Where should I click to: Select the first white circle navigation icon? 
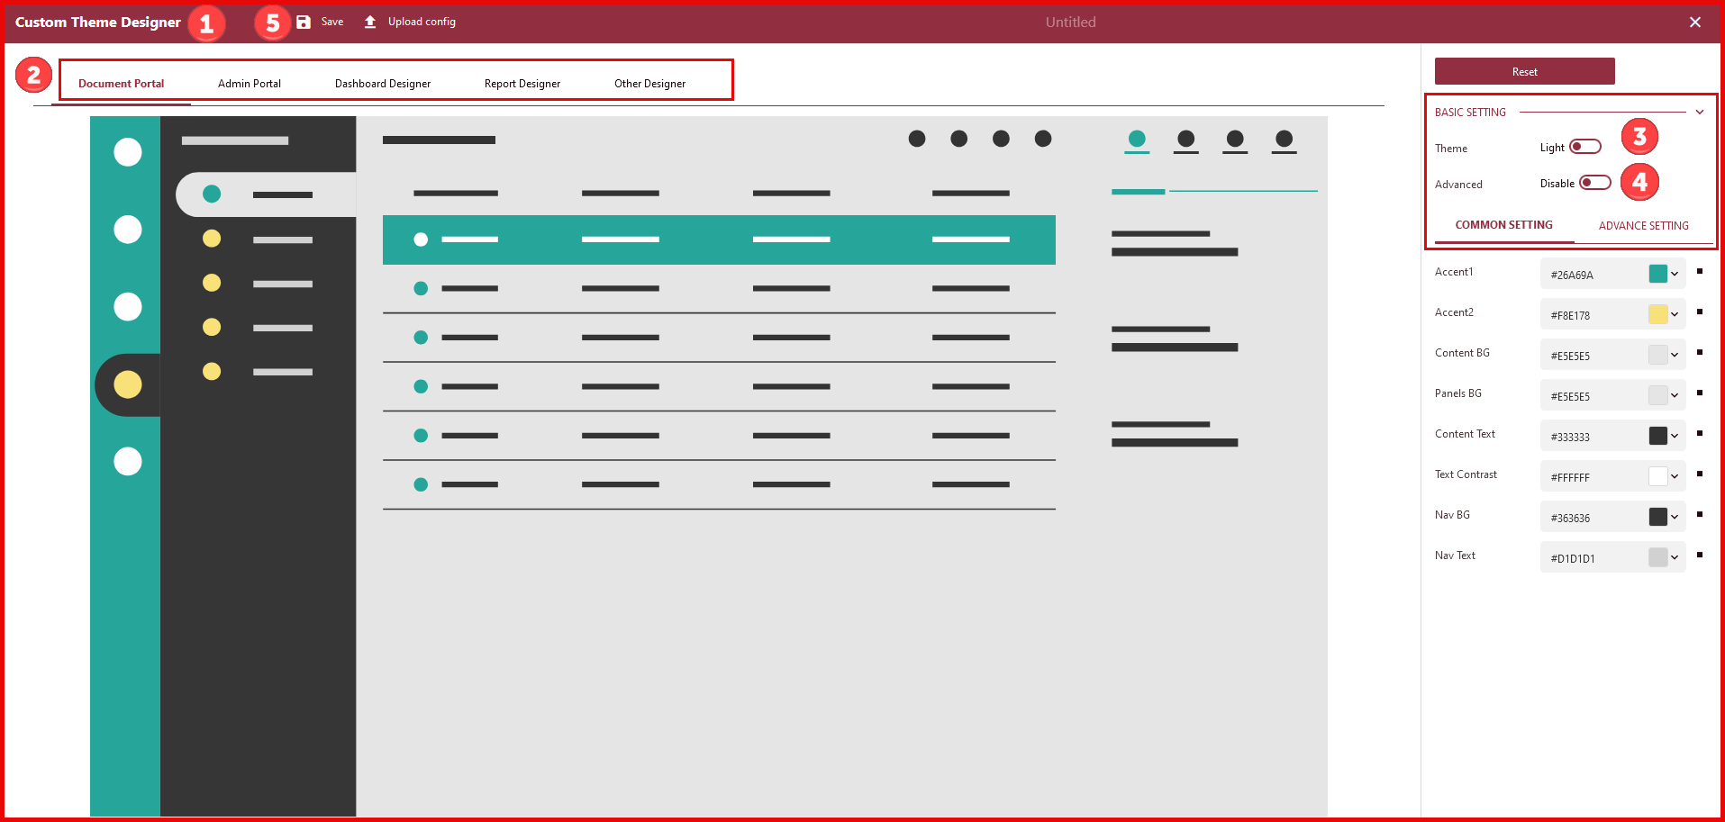[126, 151]
